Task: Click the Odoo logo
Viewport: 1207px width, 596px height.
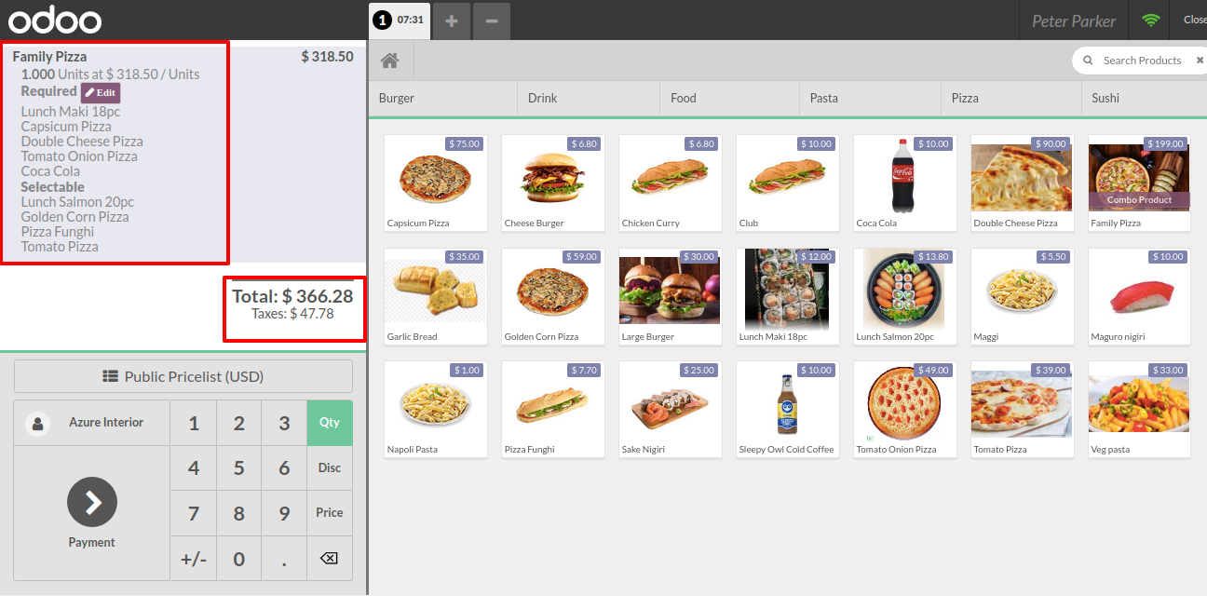Action: point(54,20)
